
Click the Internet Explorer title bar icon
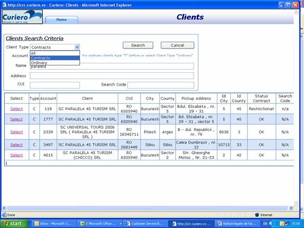4,5
